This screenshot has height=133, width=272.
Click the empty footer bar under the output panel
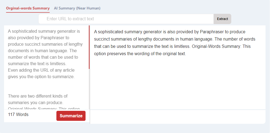point(178,117)
